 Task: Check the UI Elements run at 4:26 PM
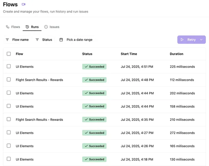pos(9,146)
